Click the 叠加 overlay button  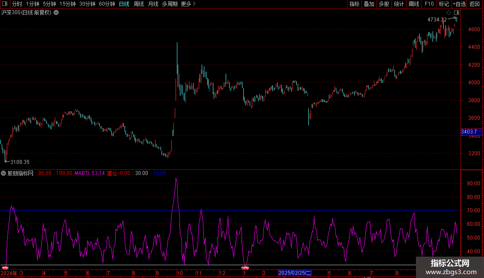click(369, 4)
